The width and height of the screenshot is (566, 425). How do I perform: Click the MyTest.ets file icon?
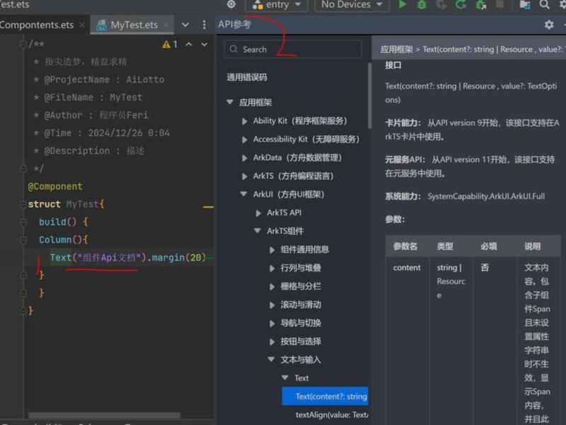(102, 25)
